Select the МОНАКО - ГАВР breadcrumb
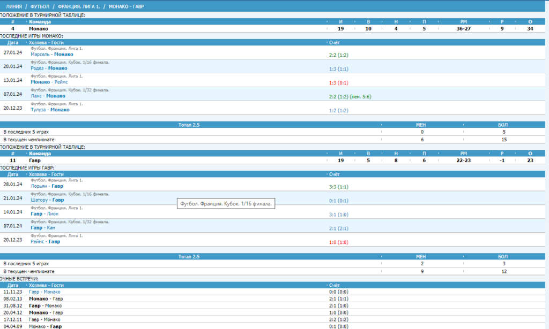This screenshot has height=329, width=549. [126, 6]
